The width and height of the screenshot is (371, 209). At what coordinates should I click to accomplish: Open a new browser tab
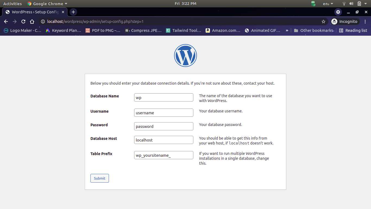73,12
